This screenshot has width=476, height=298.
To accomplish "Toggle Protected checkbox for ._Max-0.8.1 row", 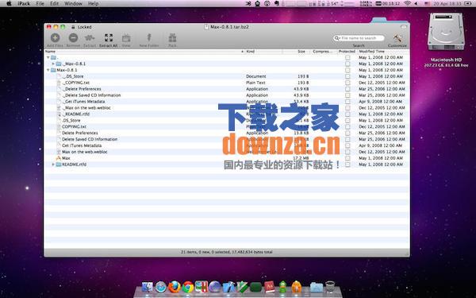I will [x=347, y=64].
